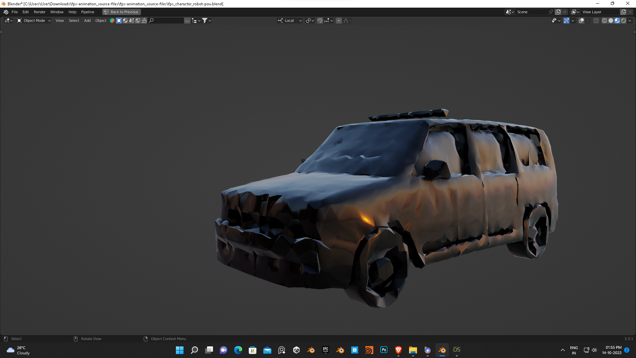Select the transform pivot point icon
Viewport: 636px width, 358px height.
(308, 21)
